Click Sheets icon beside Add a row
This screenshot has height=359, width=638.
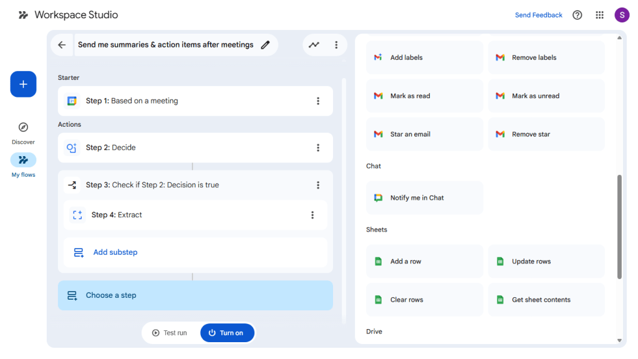378,262
